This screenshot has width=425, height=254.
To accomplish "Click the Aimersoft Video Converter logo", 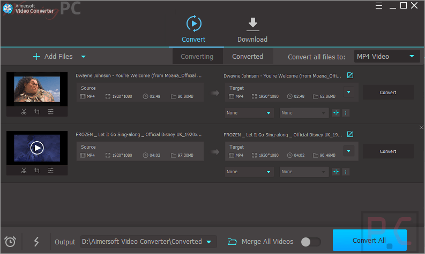I will tap(28, 9).
